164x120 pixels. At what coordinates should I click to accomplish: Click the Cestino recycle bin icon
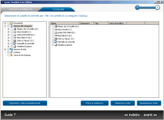coord(11,52)
